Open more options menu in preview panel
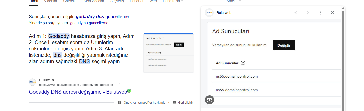The image size is (364, 111). 320,13
